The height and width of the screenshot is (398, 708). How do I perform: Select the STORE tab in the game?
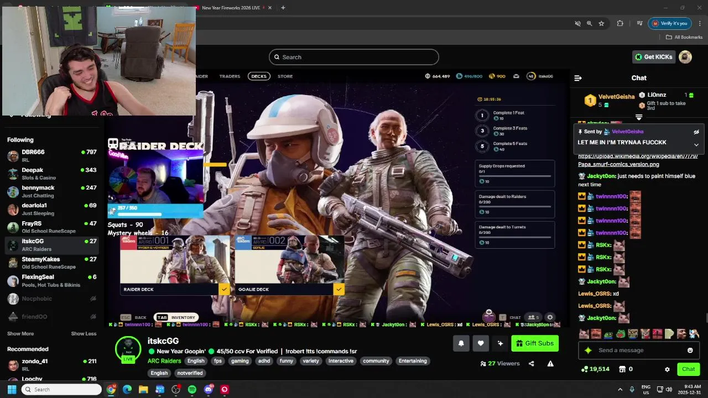point(285,76)
